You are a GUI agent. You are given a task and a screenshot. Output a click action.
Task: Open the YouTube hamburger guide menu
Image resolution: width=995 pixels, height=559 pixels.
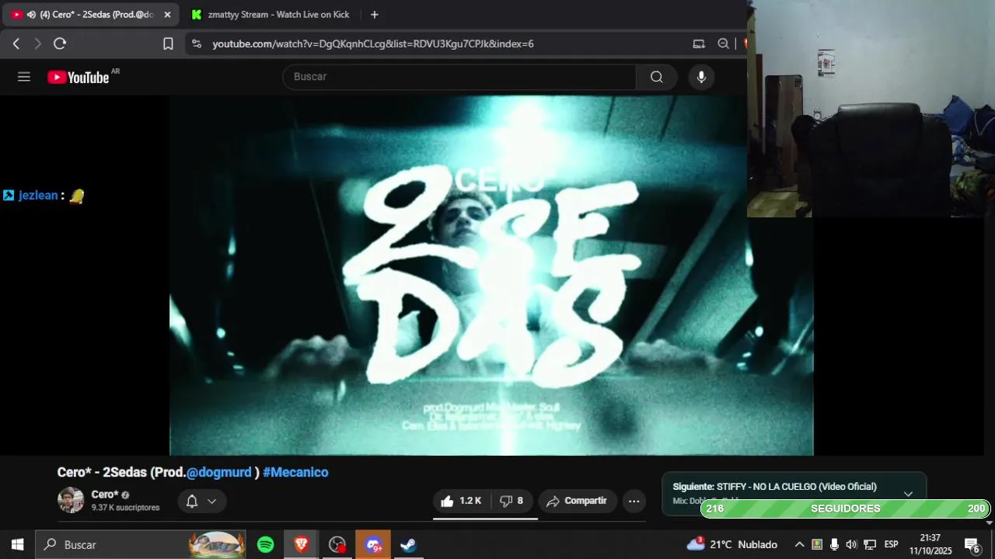(x=24, y=77)
